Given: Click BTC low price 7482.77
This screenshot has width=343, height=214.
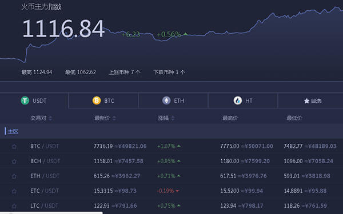Looking at the screenshot, I should click(x=293, y=146).
